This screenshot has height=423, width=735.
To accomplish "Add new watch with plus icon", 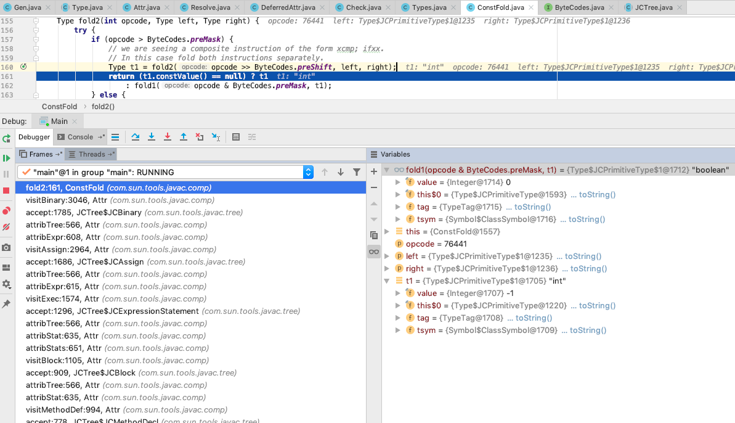I will click(373, 171).
